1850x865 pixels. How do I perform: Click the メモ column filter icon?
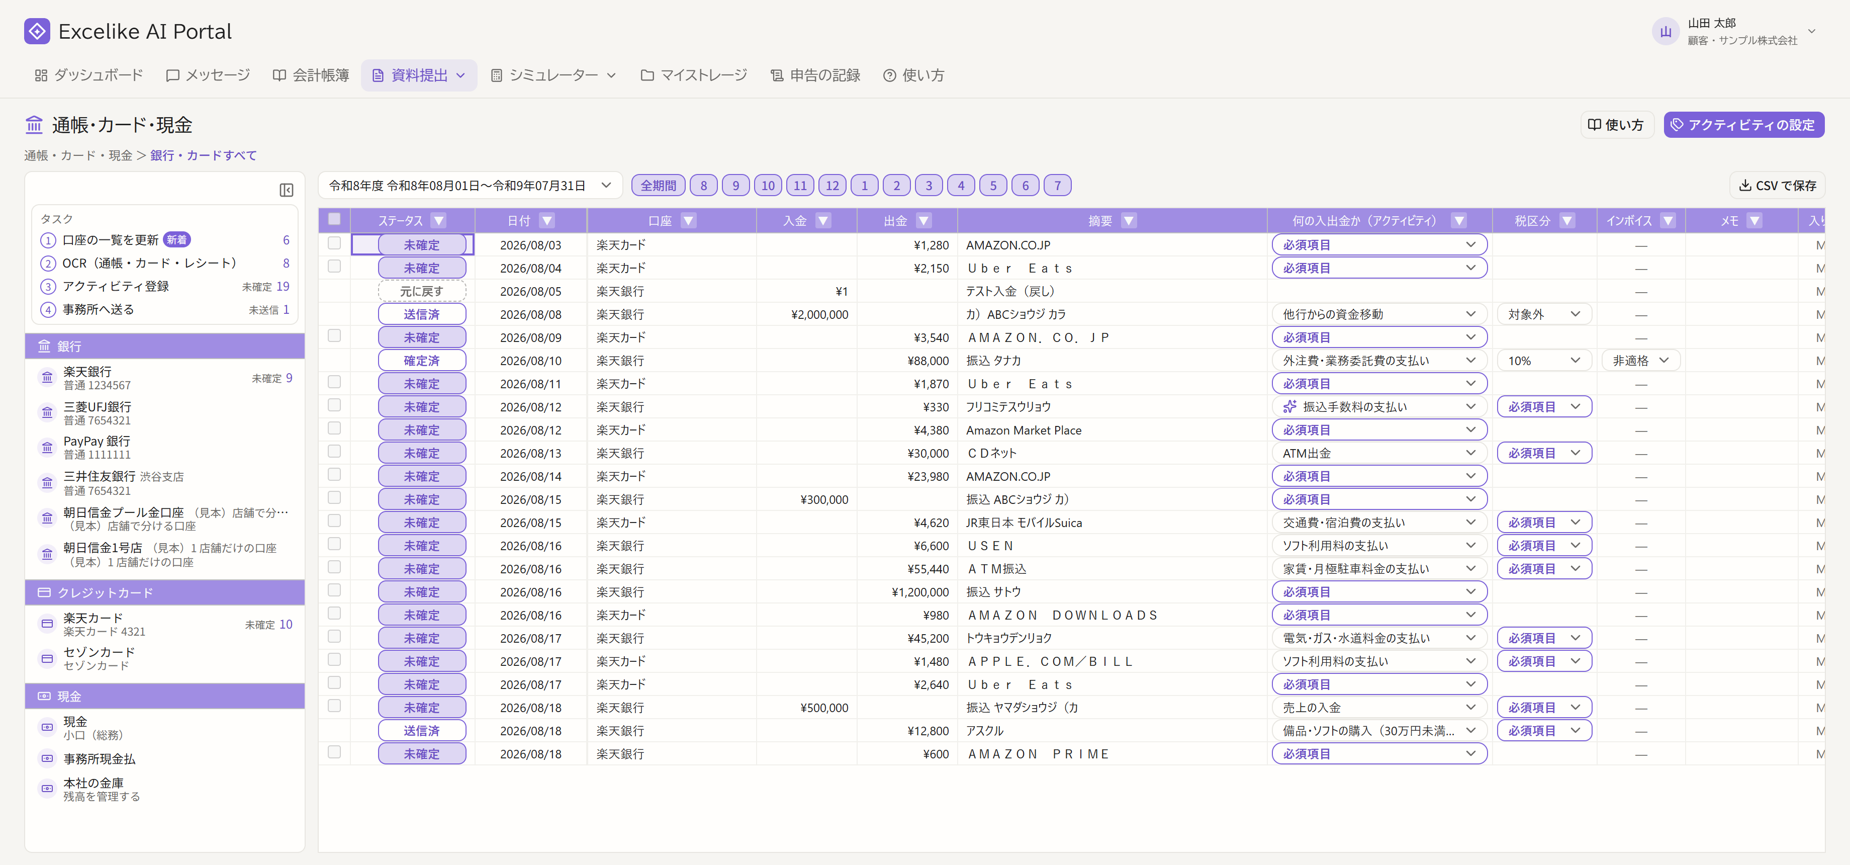click(1754, 221)
